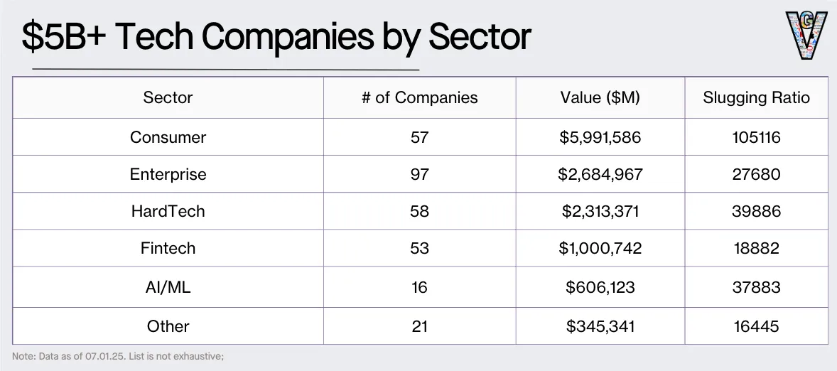Image resolution: width=837 pixels, height=371 pixels.
Task: Select the AI/ML sector cell
Action: [x=168, y=287]
